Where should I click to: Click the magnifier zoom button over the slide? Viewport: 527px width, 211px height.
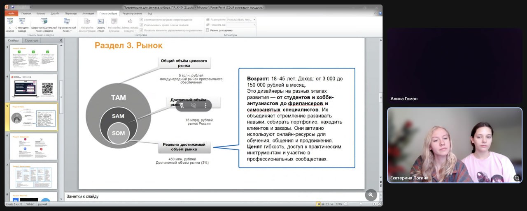click(371, 195)
